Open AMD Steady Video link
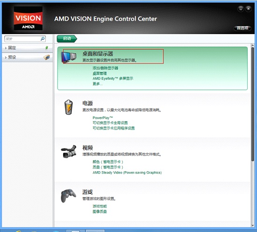 (127, 173)
